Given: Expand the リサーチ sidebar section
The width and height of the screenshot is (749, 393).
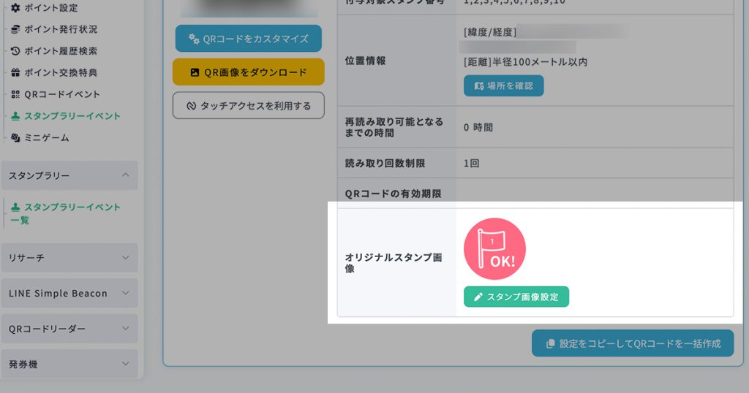Looking at the screenshot, I should pyautogui.click(x=125, y=258).
